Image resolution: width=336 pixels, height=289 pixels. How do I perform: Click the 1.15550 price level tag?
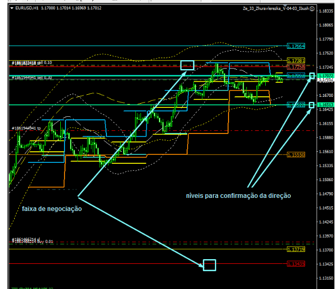pos(296,154)
